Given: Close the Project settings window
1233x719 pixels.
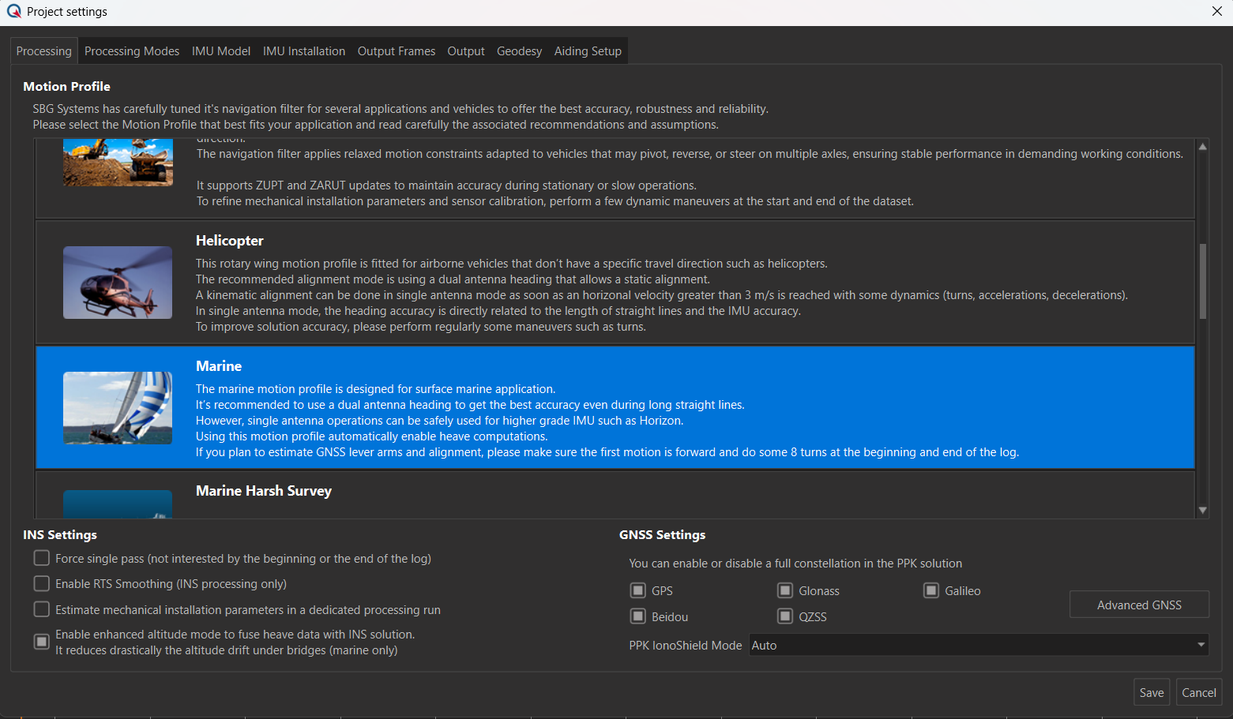Looking at the screenshot, I should (x=1216, y=11).
